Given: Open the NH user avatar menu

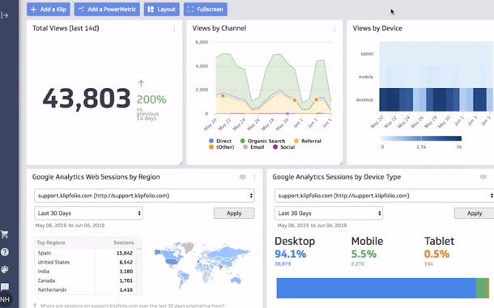Looking at the screenshot, I should pyautogui.click(x=4, y=299).
